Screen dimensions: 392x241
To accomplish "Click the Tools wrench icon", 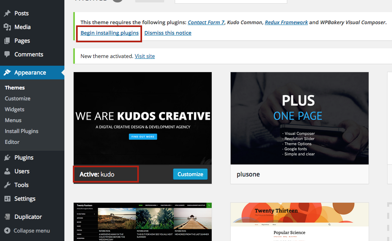I will point(7,185).
